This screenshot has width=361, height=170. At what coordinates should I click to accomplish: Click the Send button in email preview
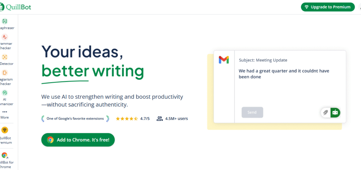tap(252, 113)
